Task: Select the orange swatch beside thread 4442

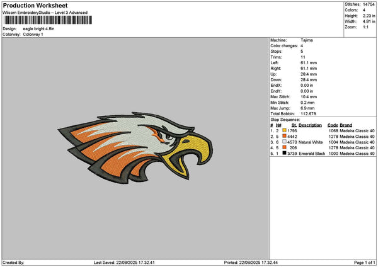Action: (x=285, y=136)
